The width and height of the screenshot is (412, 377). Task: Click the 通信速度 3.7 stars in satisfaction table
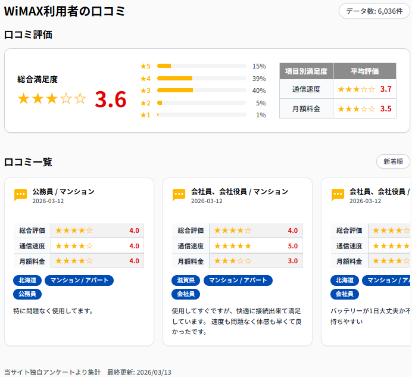(x=356, y=89)
